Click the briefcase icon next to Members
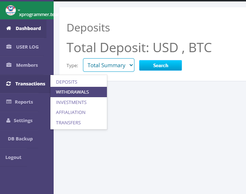 9,65
